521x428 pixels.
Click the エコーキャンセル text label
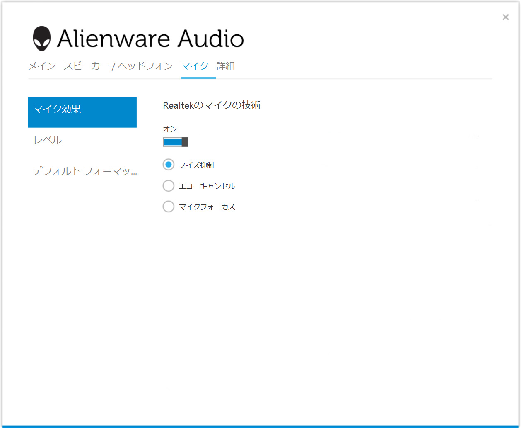click(x=207, y=186)
